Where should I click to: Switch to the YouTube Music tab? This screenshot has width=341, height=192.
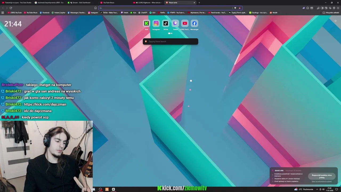[x=115, y=3]
